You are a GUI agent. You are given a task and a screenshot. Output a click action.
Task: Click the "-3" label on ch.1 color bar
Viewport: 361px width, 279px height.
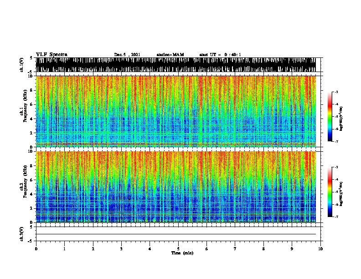[x=336, y=92]
